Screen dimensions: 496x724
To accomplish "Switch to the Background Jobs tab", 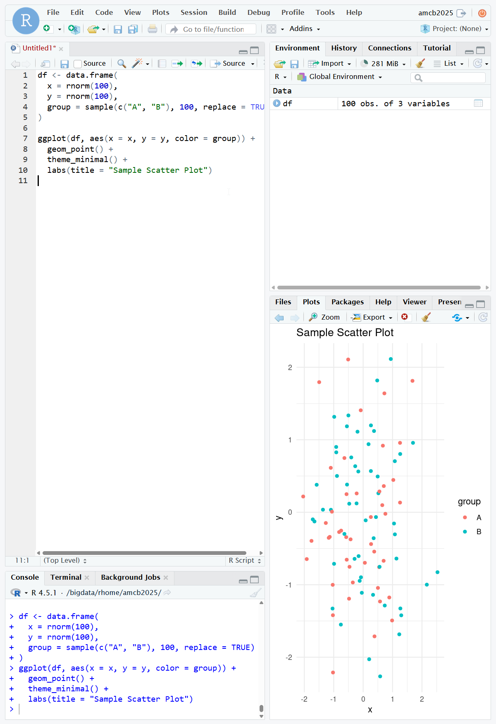I will click(x=130, y=577).
